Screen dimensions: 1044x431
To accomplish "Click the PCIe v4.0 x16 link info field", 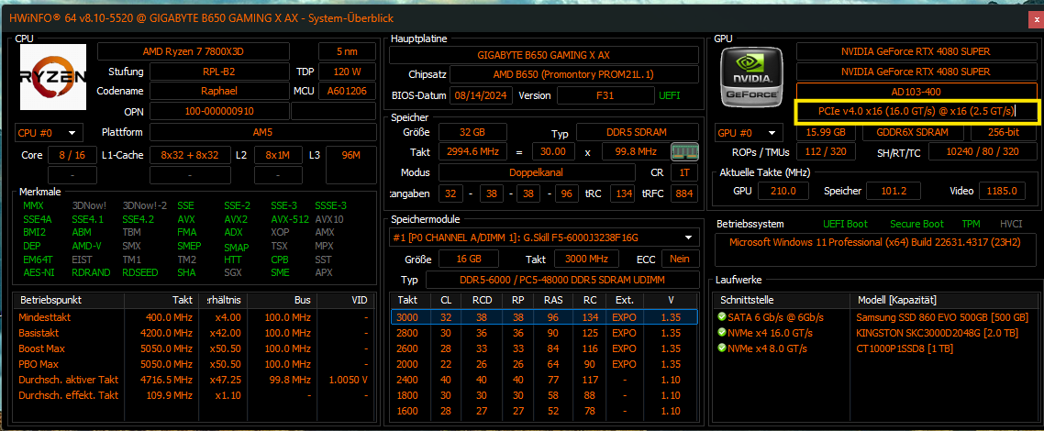I will click(916, 111).
